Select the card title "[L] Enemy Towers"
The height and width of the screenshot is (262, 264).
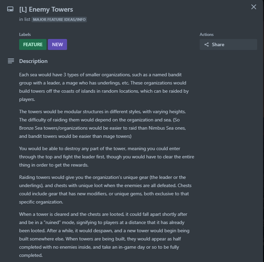[46, 10]
